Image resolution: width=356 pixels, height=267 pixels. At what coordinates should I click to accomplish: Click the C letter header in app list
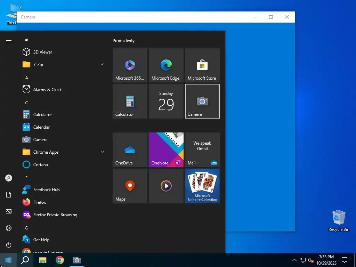pos(26,103)
